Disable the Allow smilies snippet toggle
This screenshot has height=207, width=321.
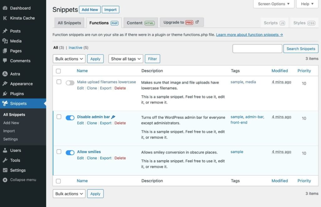click(x=70, y=152)
